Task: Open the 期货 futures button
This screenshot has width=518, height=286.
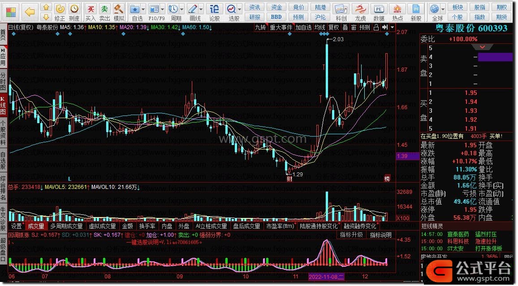Action: pos(501,17)
